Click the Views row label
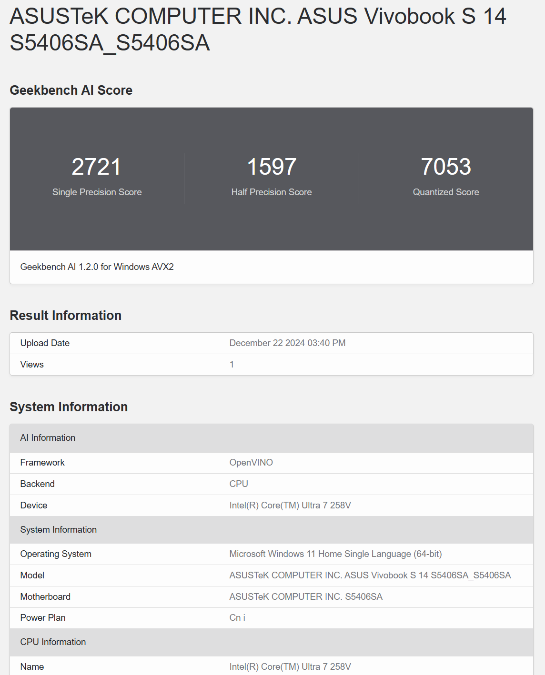The height and width of the screenshot is (675, 545). [x=32, y=365]
